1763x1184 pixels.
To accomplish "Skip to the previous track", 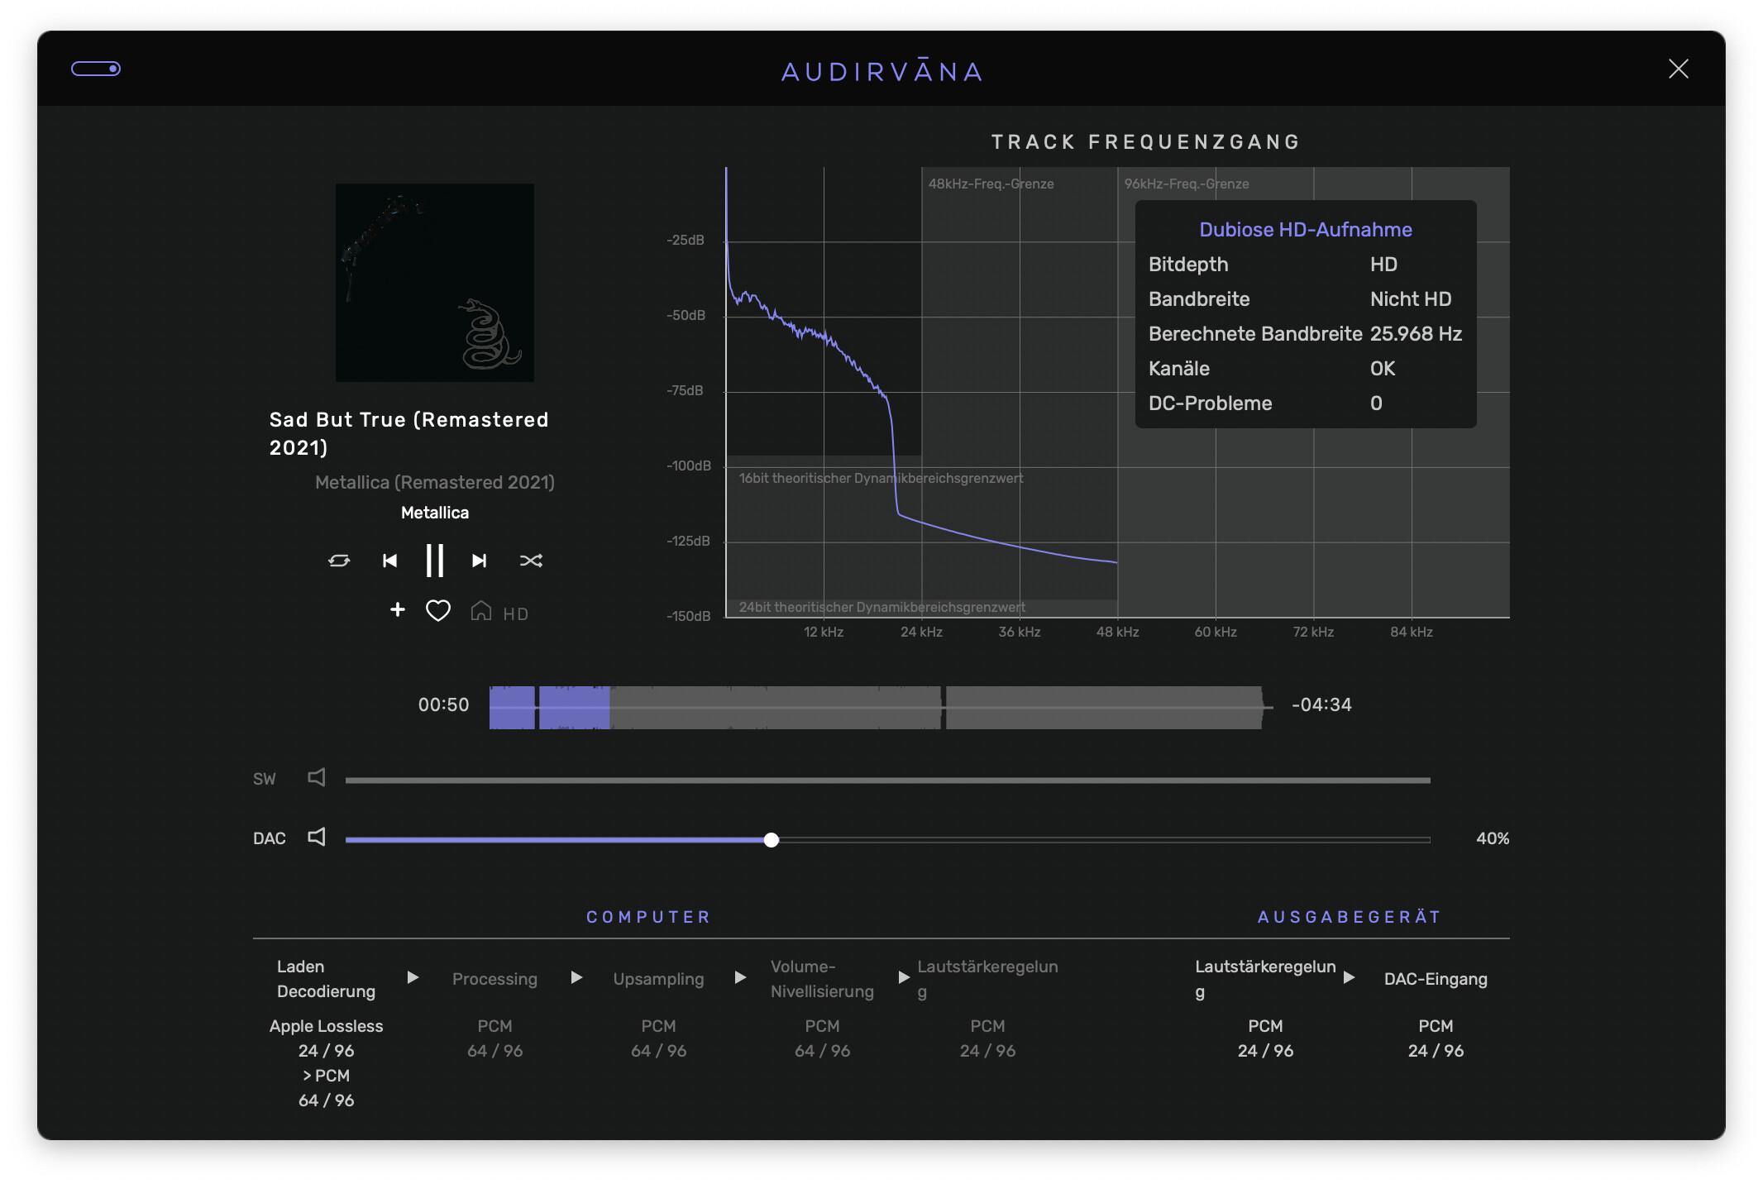I will tap(389, 560).
